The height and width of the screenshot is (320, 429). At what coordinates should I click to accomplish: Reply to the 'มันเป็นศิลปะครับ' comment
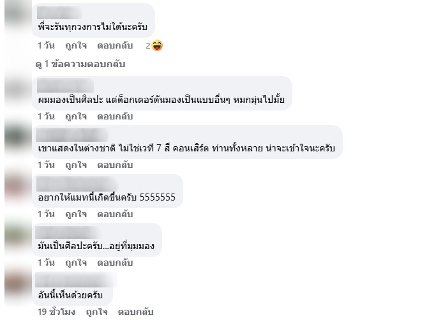coord(115,263)
